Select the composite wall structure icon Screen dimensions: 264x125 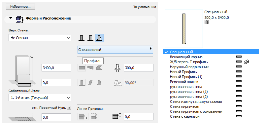(90, 38)
